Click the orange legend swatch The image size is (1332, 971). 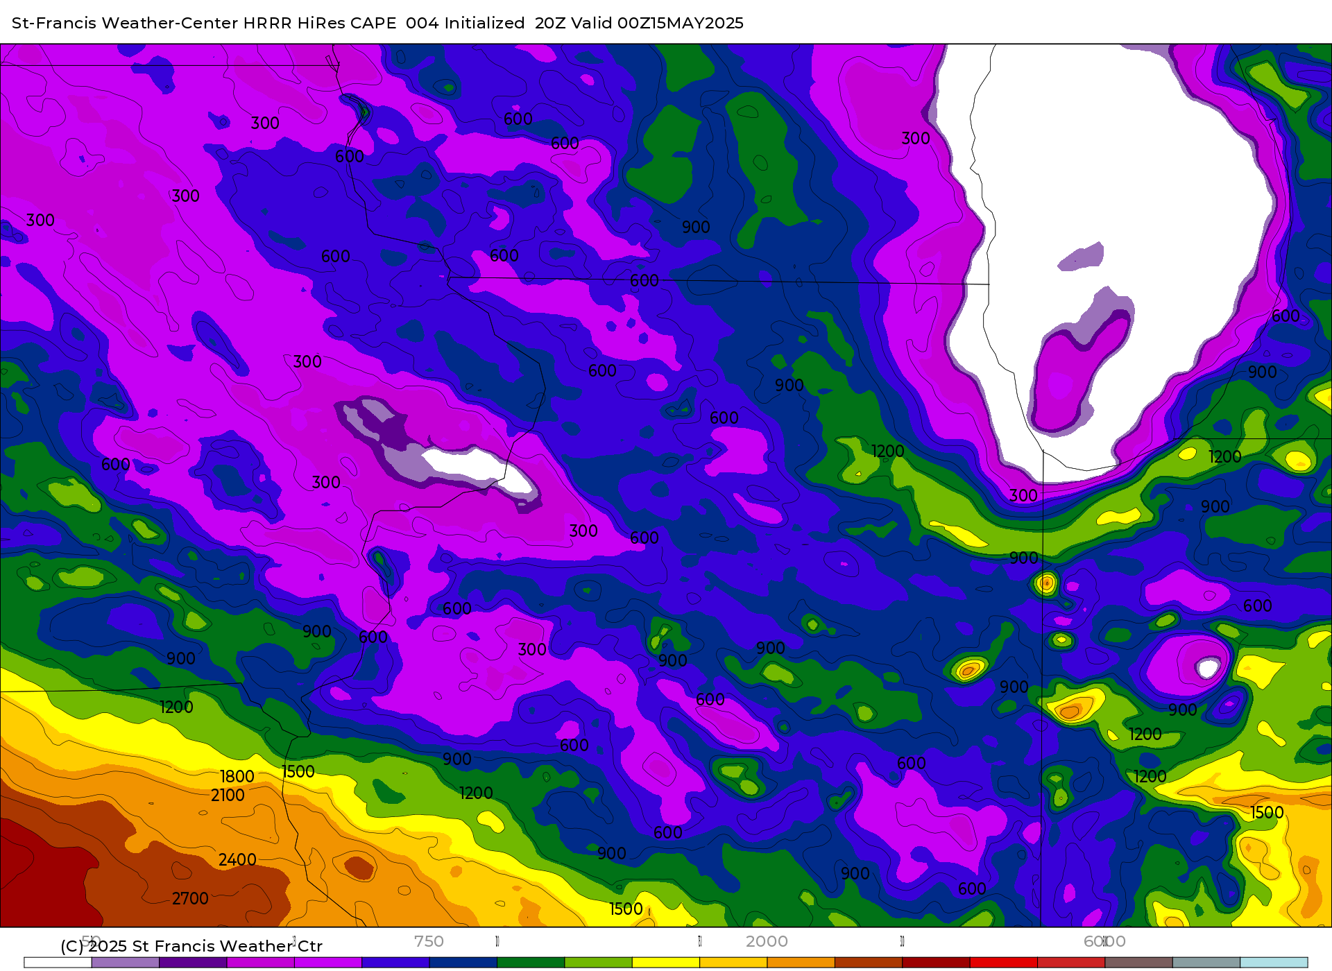coord(801,963)
